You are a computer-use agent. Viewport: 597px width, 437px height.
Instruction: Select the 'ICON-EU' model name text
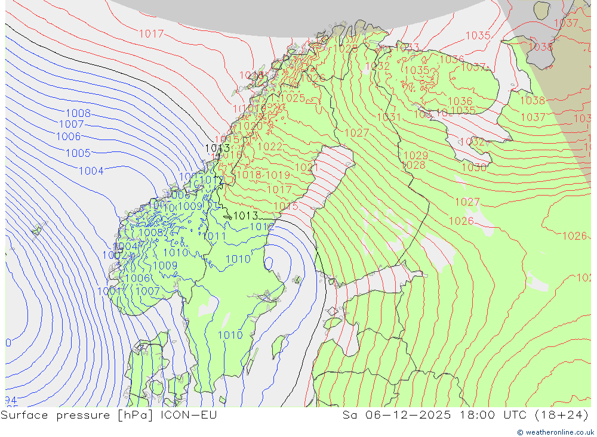189,414
